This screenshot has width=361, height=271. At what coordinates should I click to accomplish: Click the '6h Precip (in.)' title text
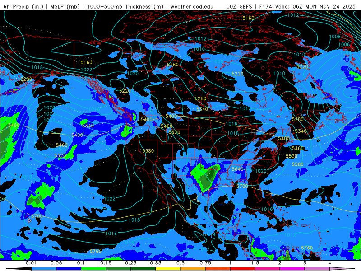click(23, 6)
